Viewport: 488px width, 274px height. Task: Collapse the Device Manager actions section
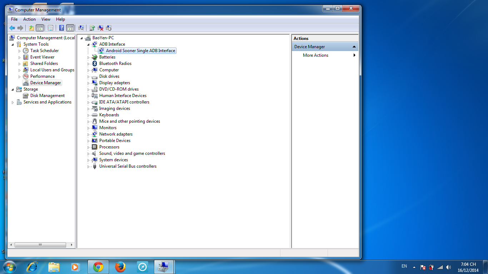(x=354, y=47)
